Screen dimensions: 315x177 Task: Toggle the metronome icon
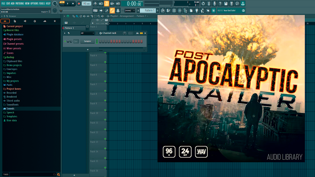tap(95, 4)
